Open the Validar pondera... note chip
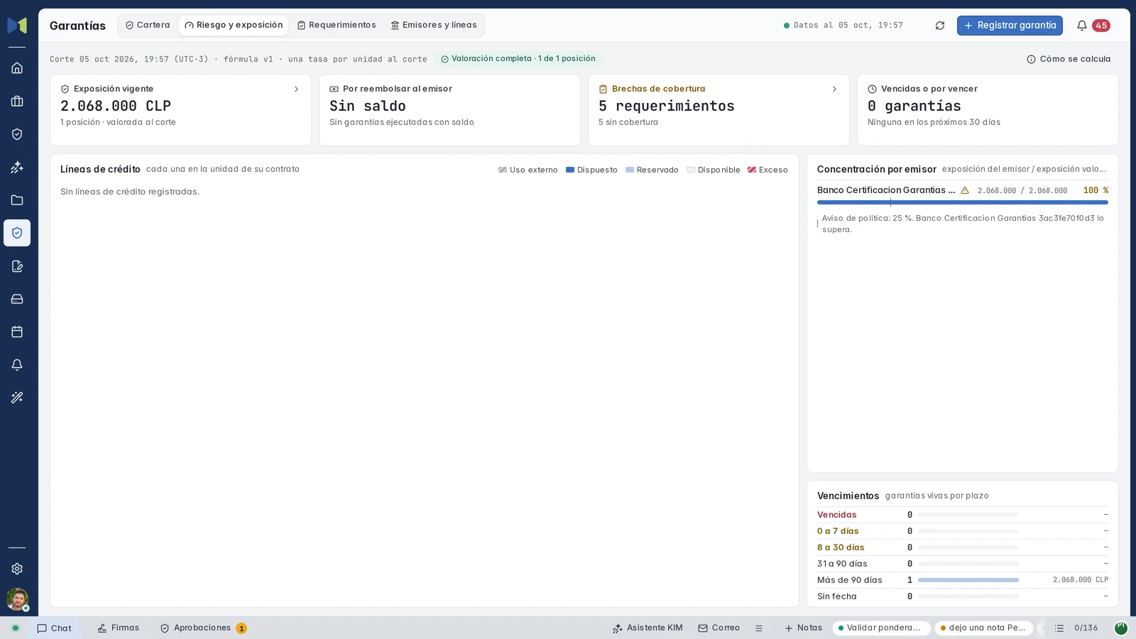Viewport: 1136px width, 639px height. (881, 628)
